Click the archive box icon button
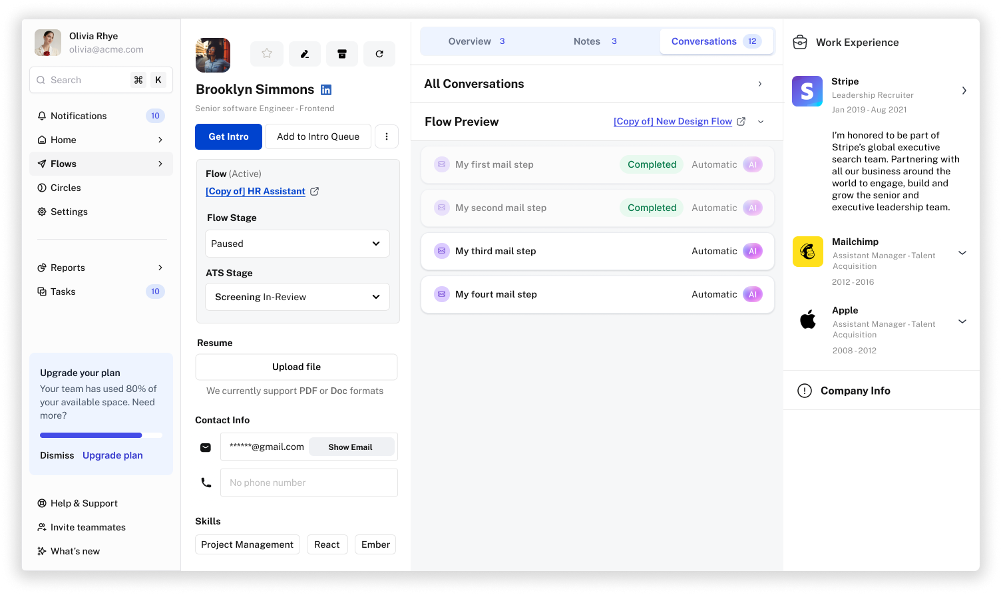The image size is (1001, 595). 342,54
